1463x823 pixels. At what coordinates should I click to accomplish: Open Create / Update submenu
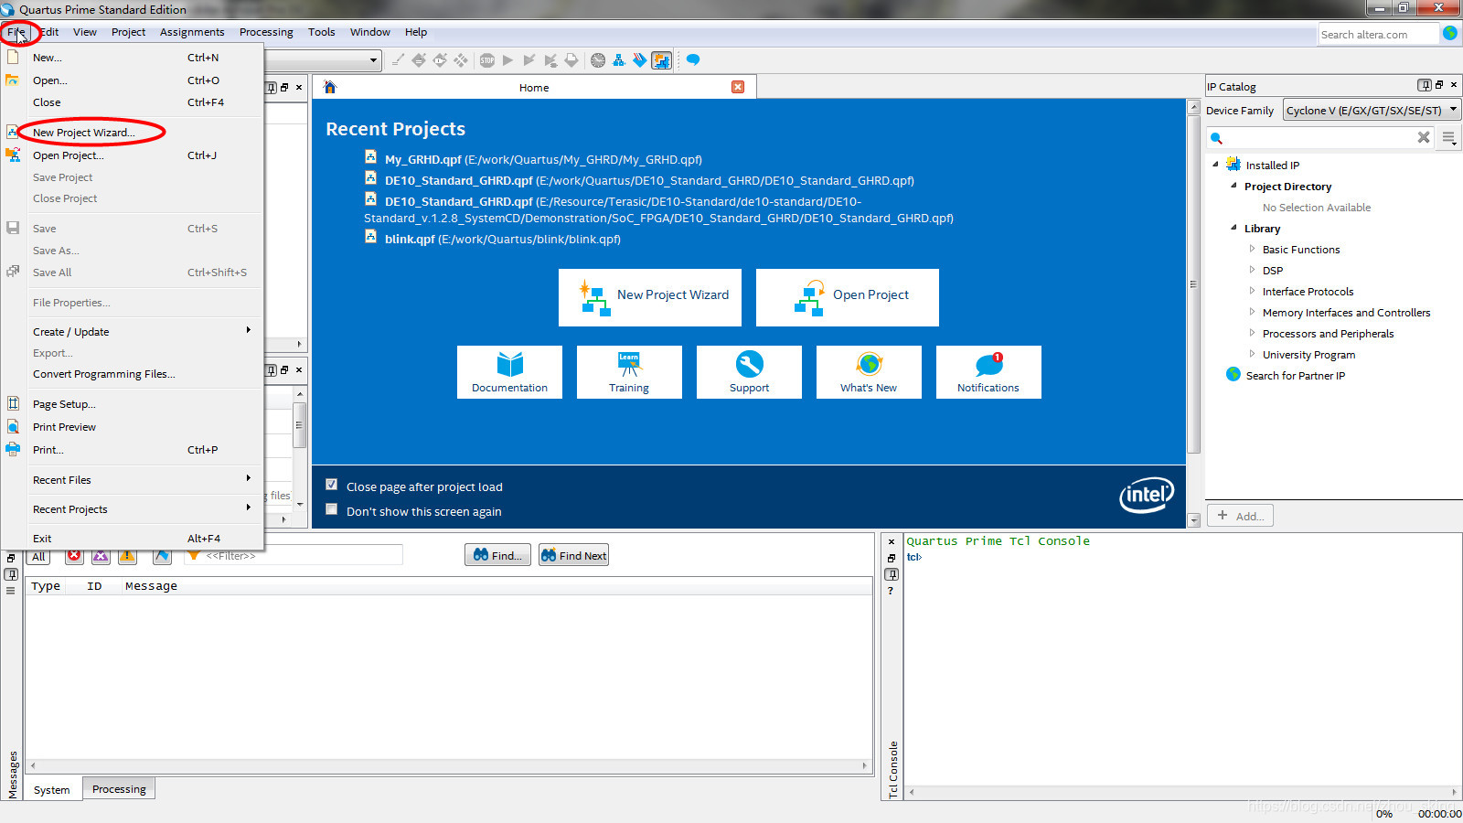pyautogui.click(x=133, y=332)
